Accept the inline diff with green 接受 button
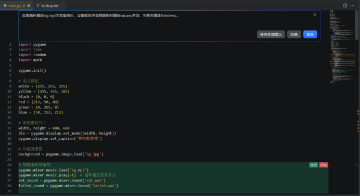This screenshot has height=196, width=360. 313,165
